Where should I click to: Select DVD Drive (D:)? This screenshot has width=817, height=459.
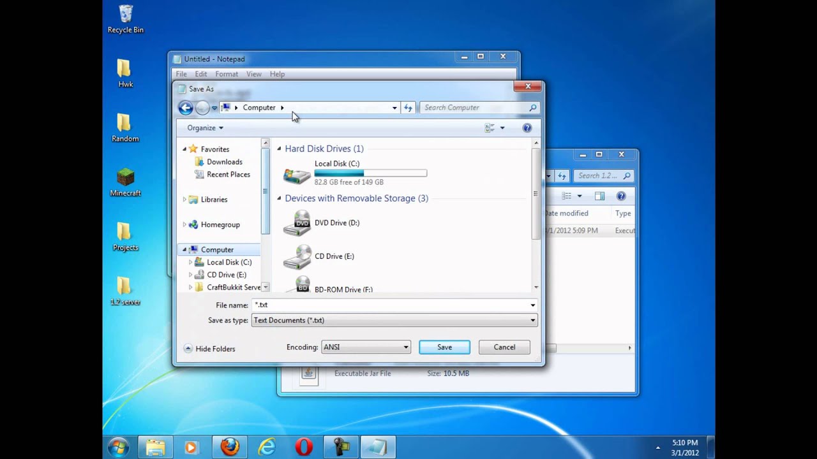pyautogui.click(x=322, y=223)
